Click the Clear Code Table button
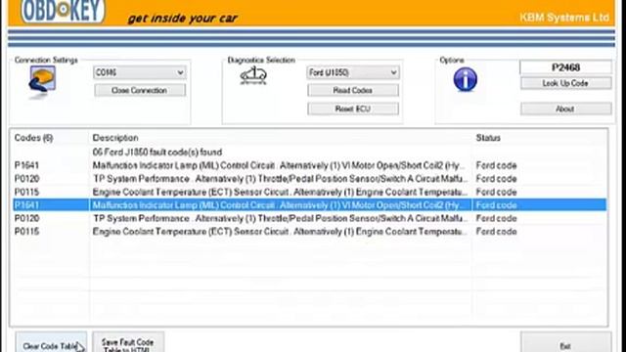Image resolution: width=626 pixels, height=352 pixels. coord(51,342)
